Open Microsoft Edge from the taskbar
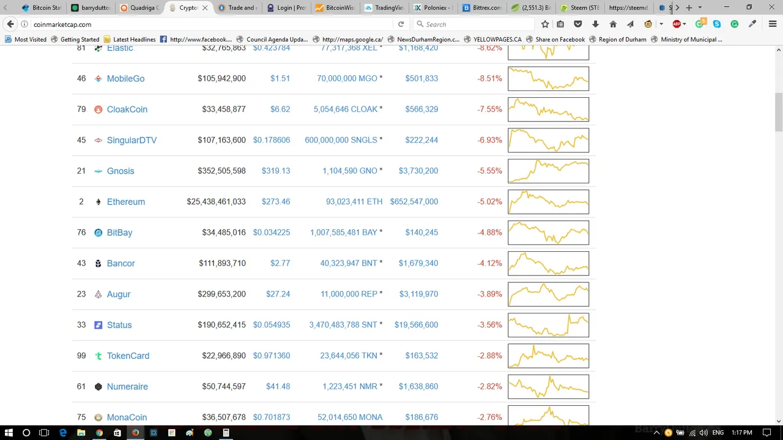 click(62, 433)
